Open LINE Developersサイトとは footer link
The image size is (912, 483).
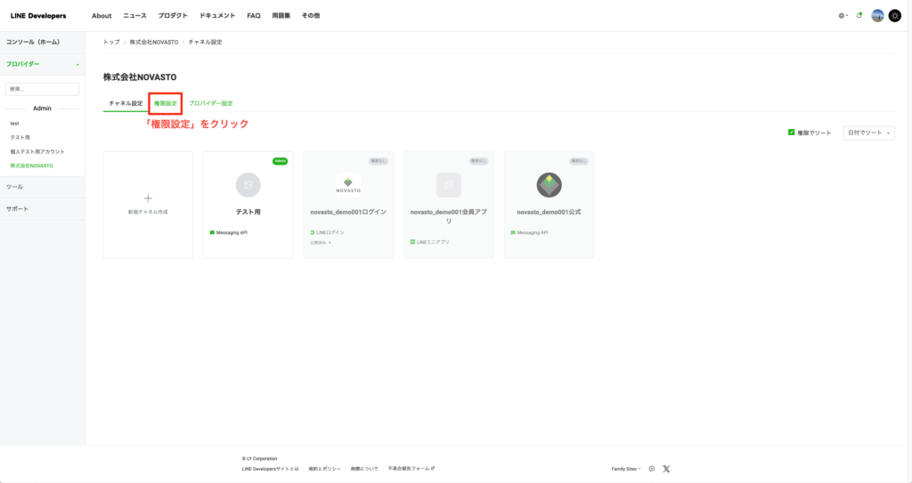click(271, 469)
